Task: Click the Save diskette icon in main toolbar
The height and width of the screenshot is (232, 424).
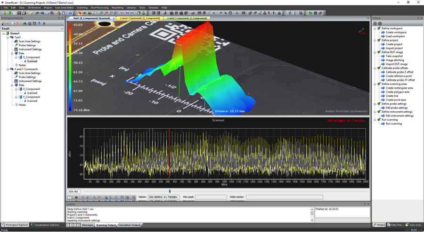Action: coord(19,13)
